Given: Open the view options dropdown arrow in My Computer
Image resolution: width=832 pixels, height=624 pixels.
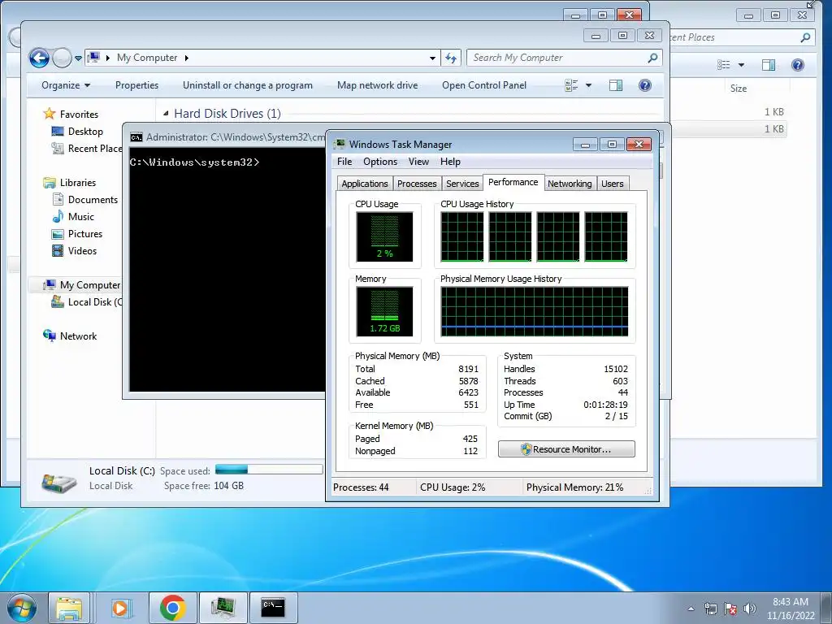Looking at the screenshot, I should pyautogui.click(x=588, y=85).
